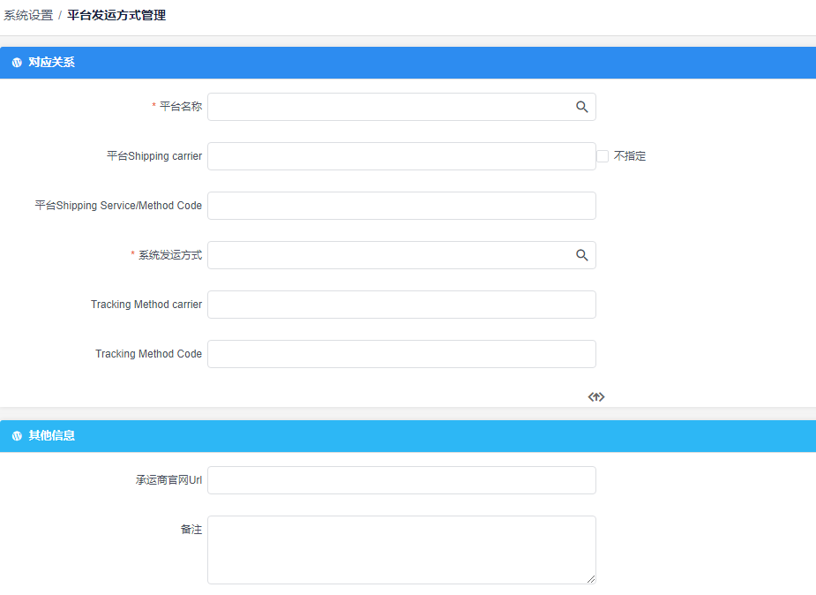Focus the 承运商官网Url input field

[x=401, y=480]
